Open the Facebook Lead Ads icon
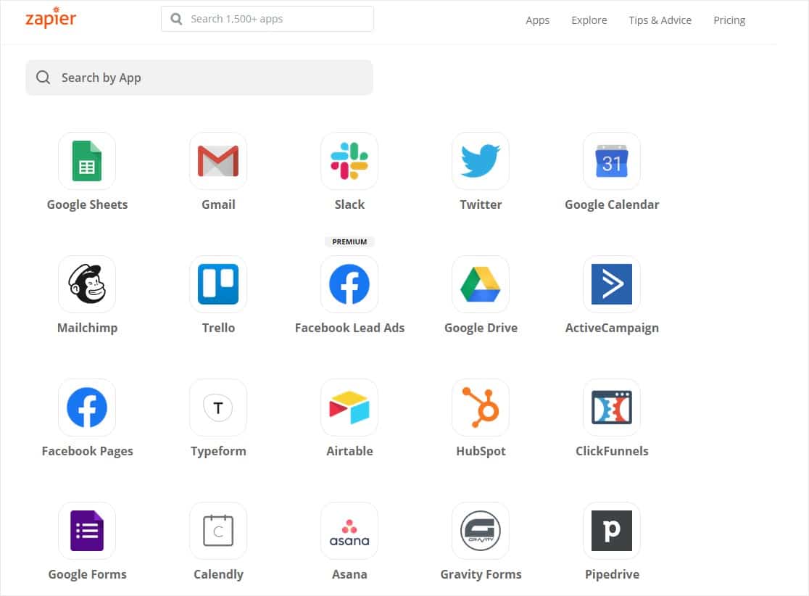The width and height of the screenshot is (809, 596). pyautogui.click(x=349, y=284)
